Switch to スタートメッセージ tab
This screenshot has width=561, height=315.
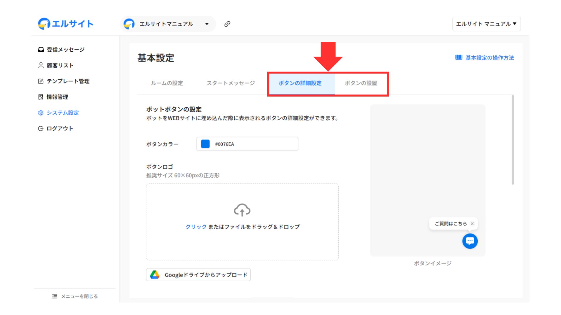click(231, 83)
